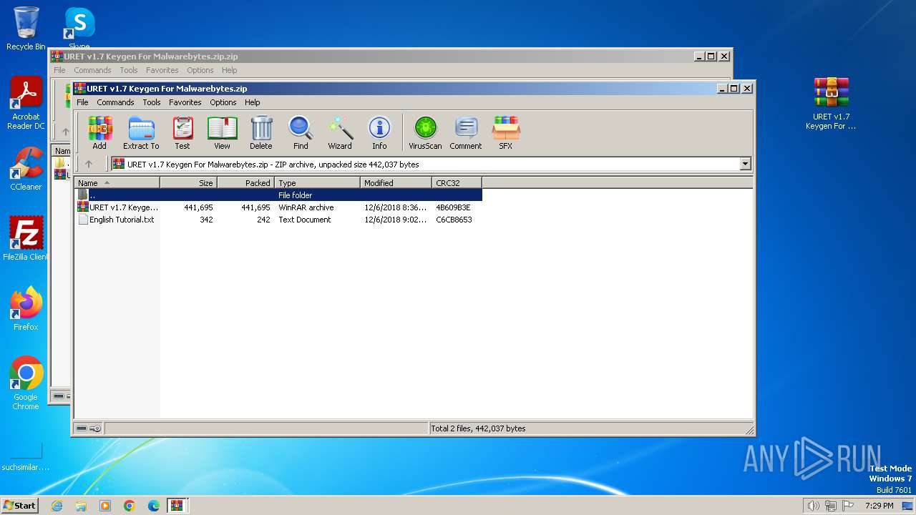This screenshot has width=916, height=515.
Task: Click the Comment toolbar icon
Action: (466, 133)
